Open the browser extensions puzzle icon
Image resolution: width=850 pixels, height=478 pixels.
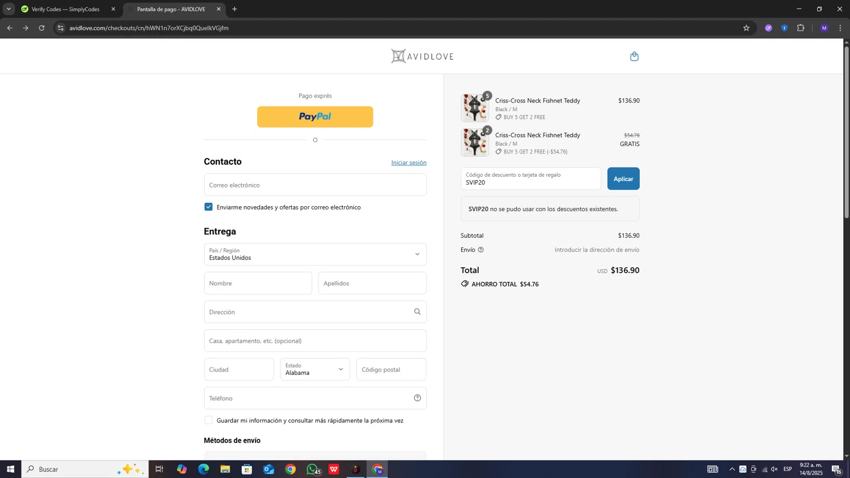(x=801, y=28)
